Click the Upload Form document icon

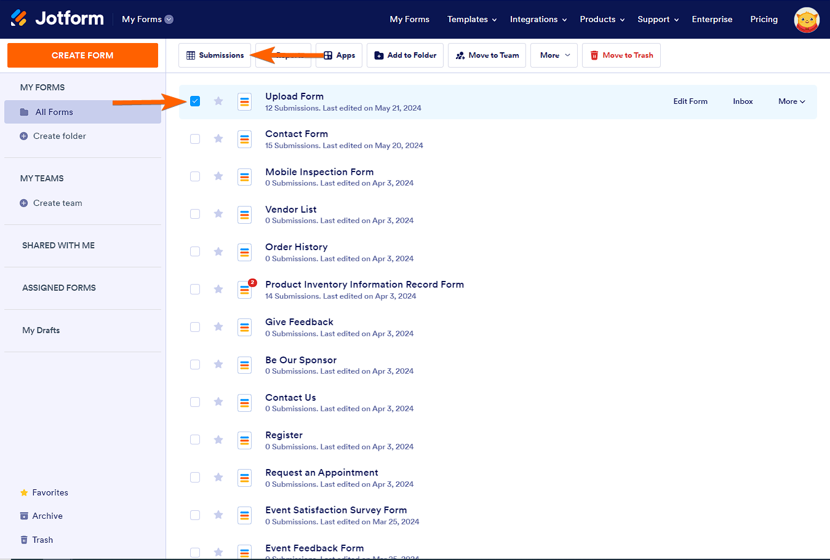pos(245,102)
